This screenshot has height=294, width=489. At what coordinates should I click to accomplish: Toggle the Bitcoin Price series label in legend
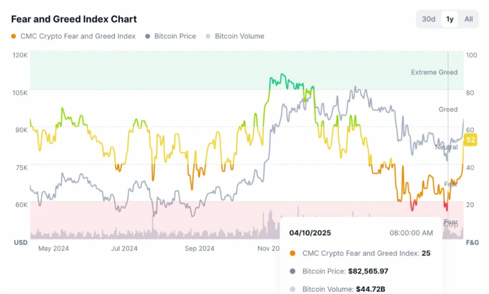tap(175, 36)
